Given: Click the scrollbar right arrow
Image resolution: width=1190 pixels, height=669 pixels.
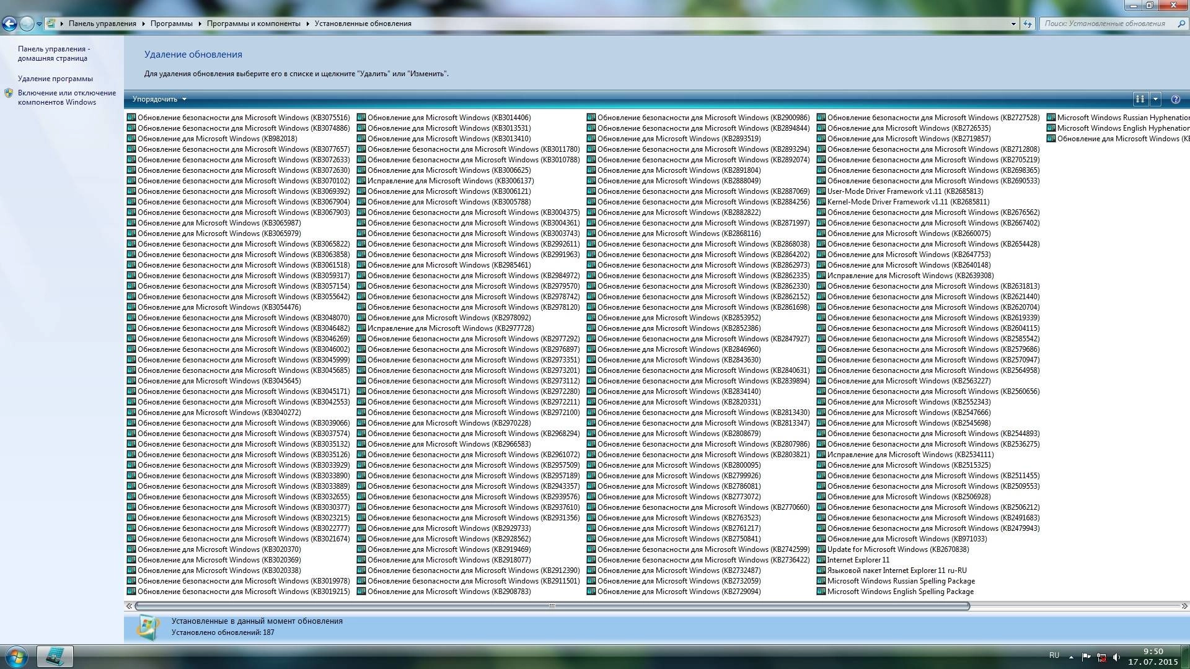Looking at the screenshot, I should pyautogui.click(x=1184, y=606).
